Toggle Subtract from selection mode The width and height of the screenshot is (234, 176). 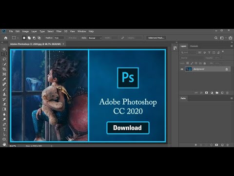[34, 38]
